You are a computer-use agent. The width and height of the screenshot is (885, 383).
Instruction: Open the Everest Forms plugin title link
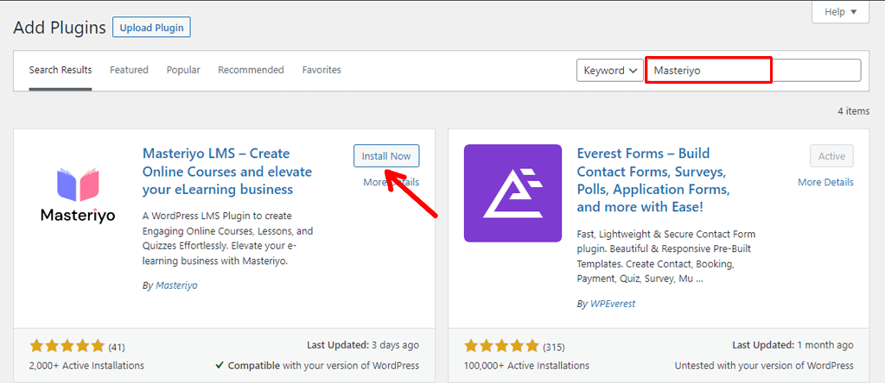coord(653,179)
